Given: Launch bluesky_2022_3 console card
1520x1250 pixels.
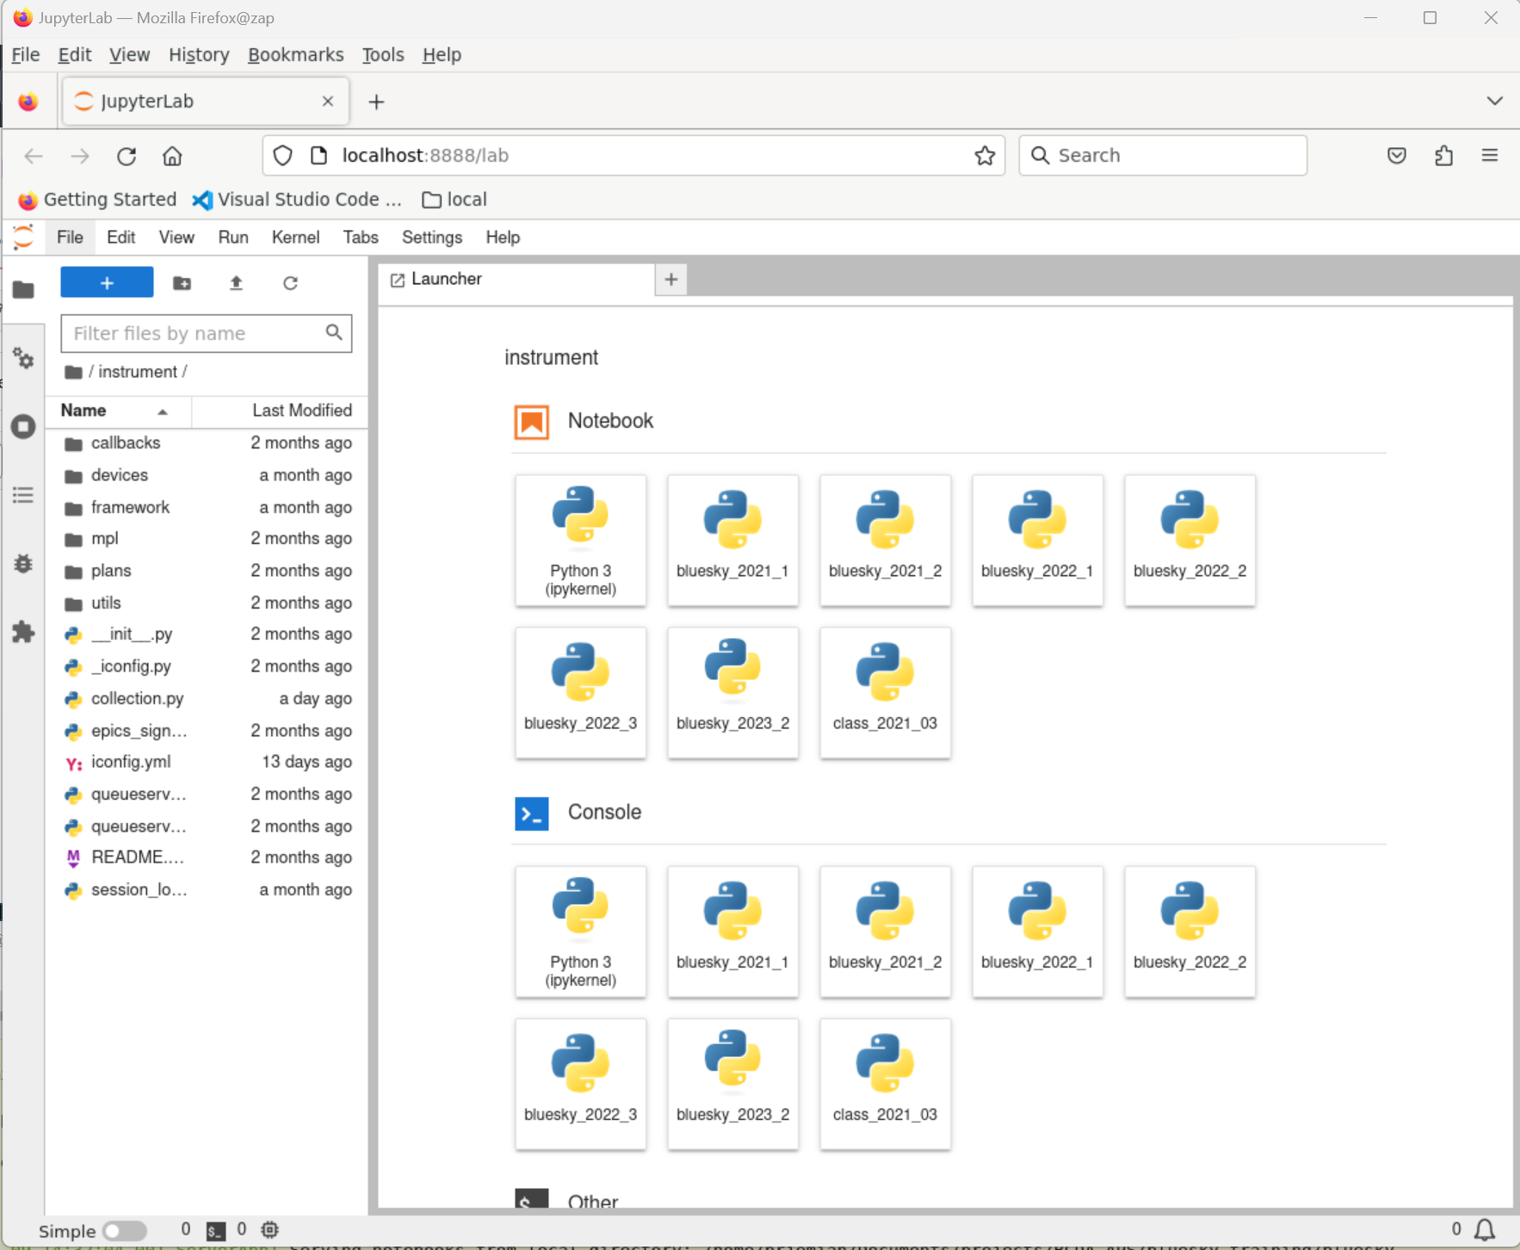Looking at the screenshot, I should pos(580,1085).
